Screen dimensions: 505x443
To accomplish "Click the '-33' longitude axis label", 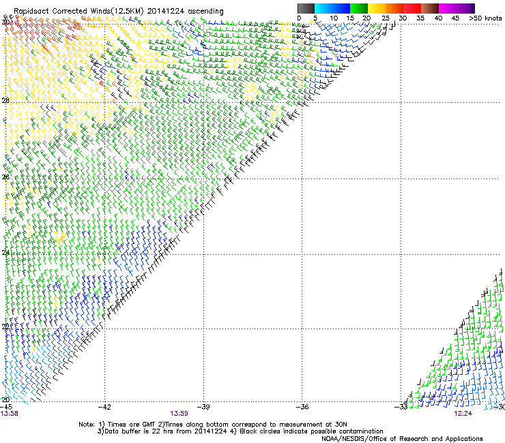I will [401, 407].
